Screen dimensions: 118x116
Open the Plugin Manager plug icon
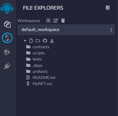click(7, 66)
